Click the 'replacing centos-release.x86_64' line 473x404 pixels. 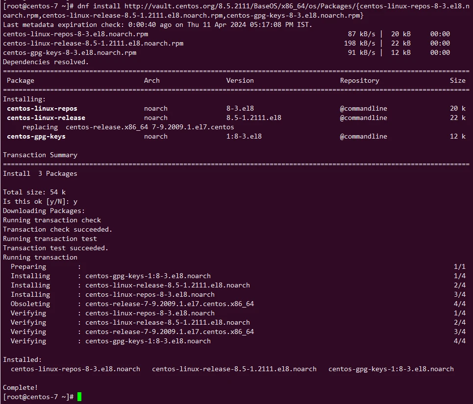pos(128,127)
